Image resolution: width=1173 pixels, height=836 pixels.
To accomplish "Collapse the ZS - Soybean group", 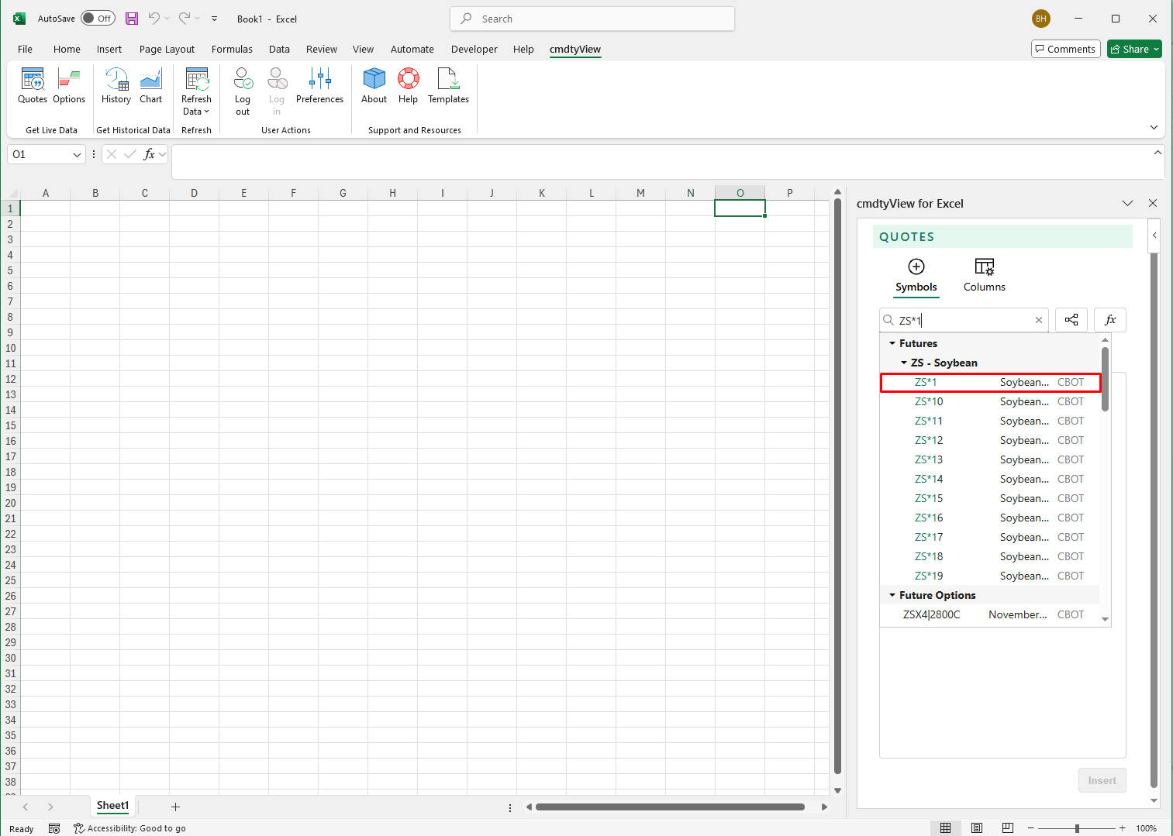I will click(x=904, y=363).
